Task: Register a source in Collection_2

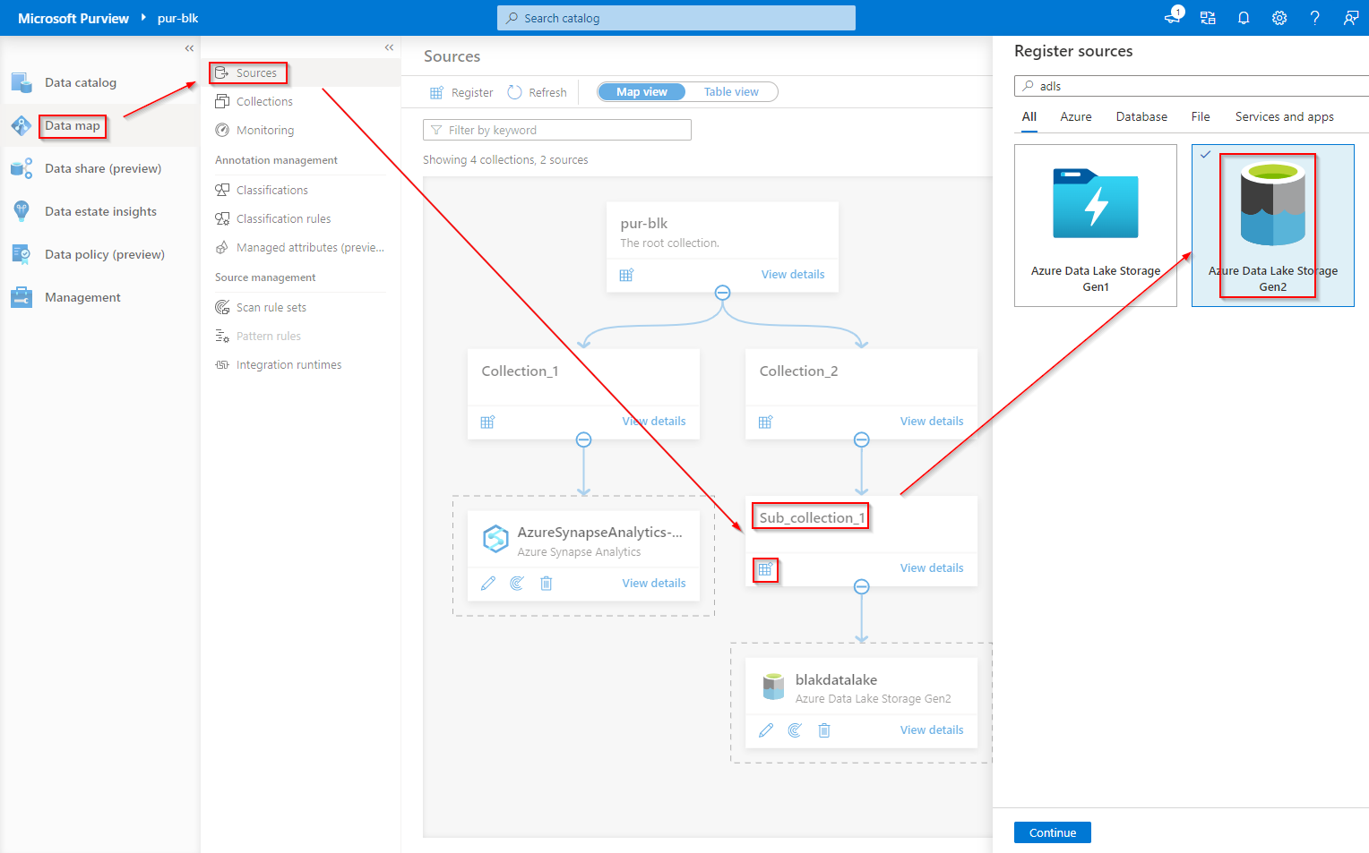Action: (x=765, y=422)
